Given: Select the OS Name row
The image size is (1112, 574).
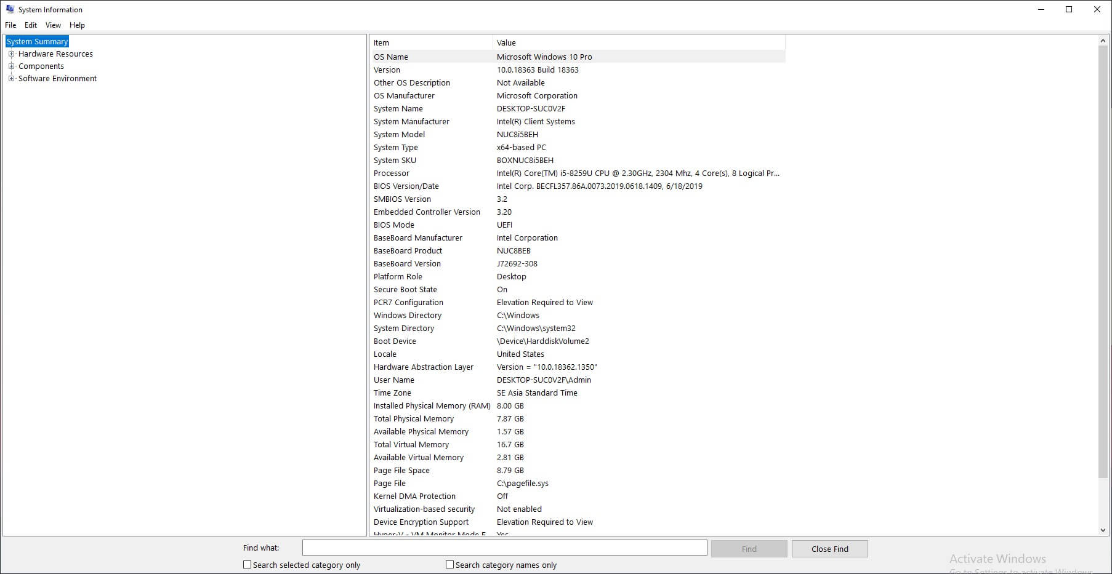Looking at the screenshot, I should (x=578, y=57).
